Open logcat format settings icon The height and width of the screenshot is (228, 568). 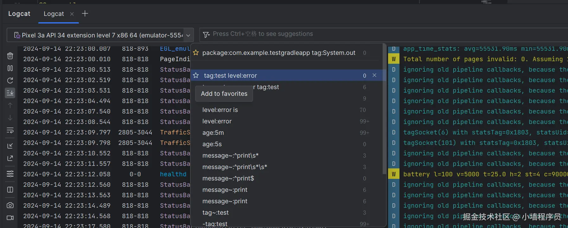10,174
